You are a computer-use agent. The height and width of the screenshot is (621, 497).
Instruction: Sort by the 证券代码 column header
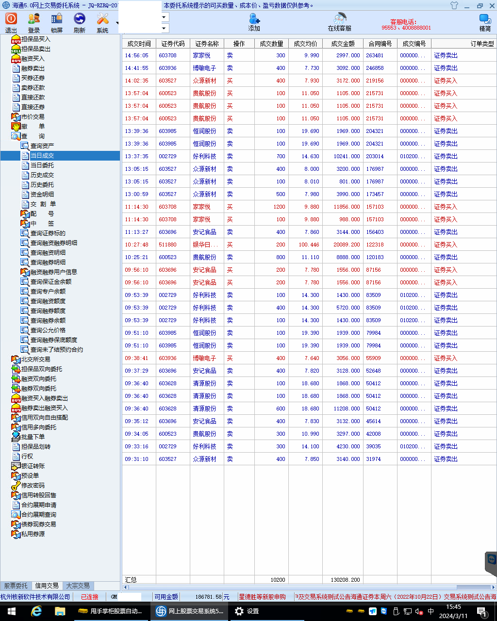173,44
